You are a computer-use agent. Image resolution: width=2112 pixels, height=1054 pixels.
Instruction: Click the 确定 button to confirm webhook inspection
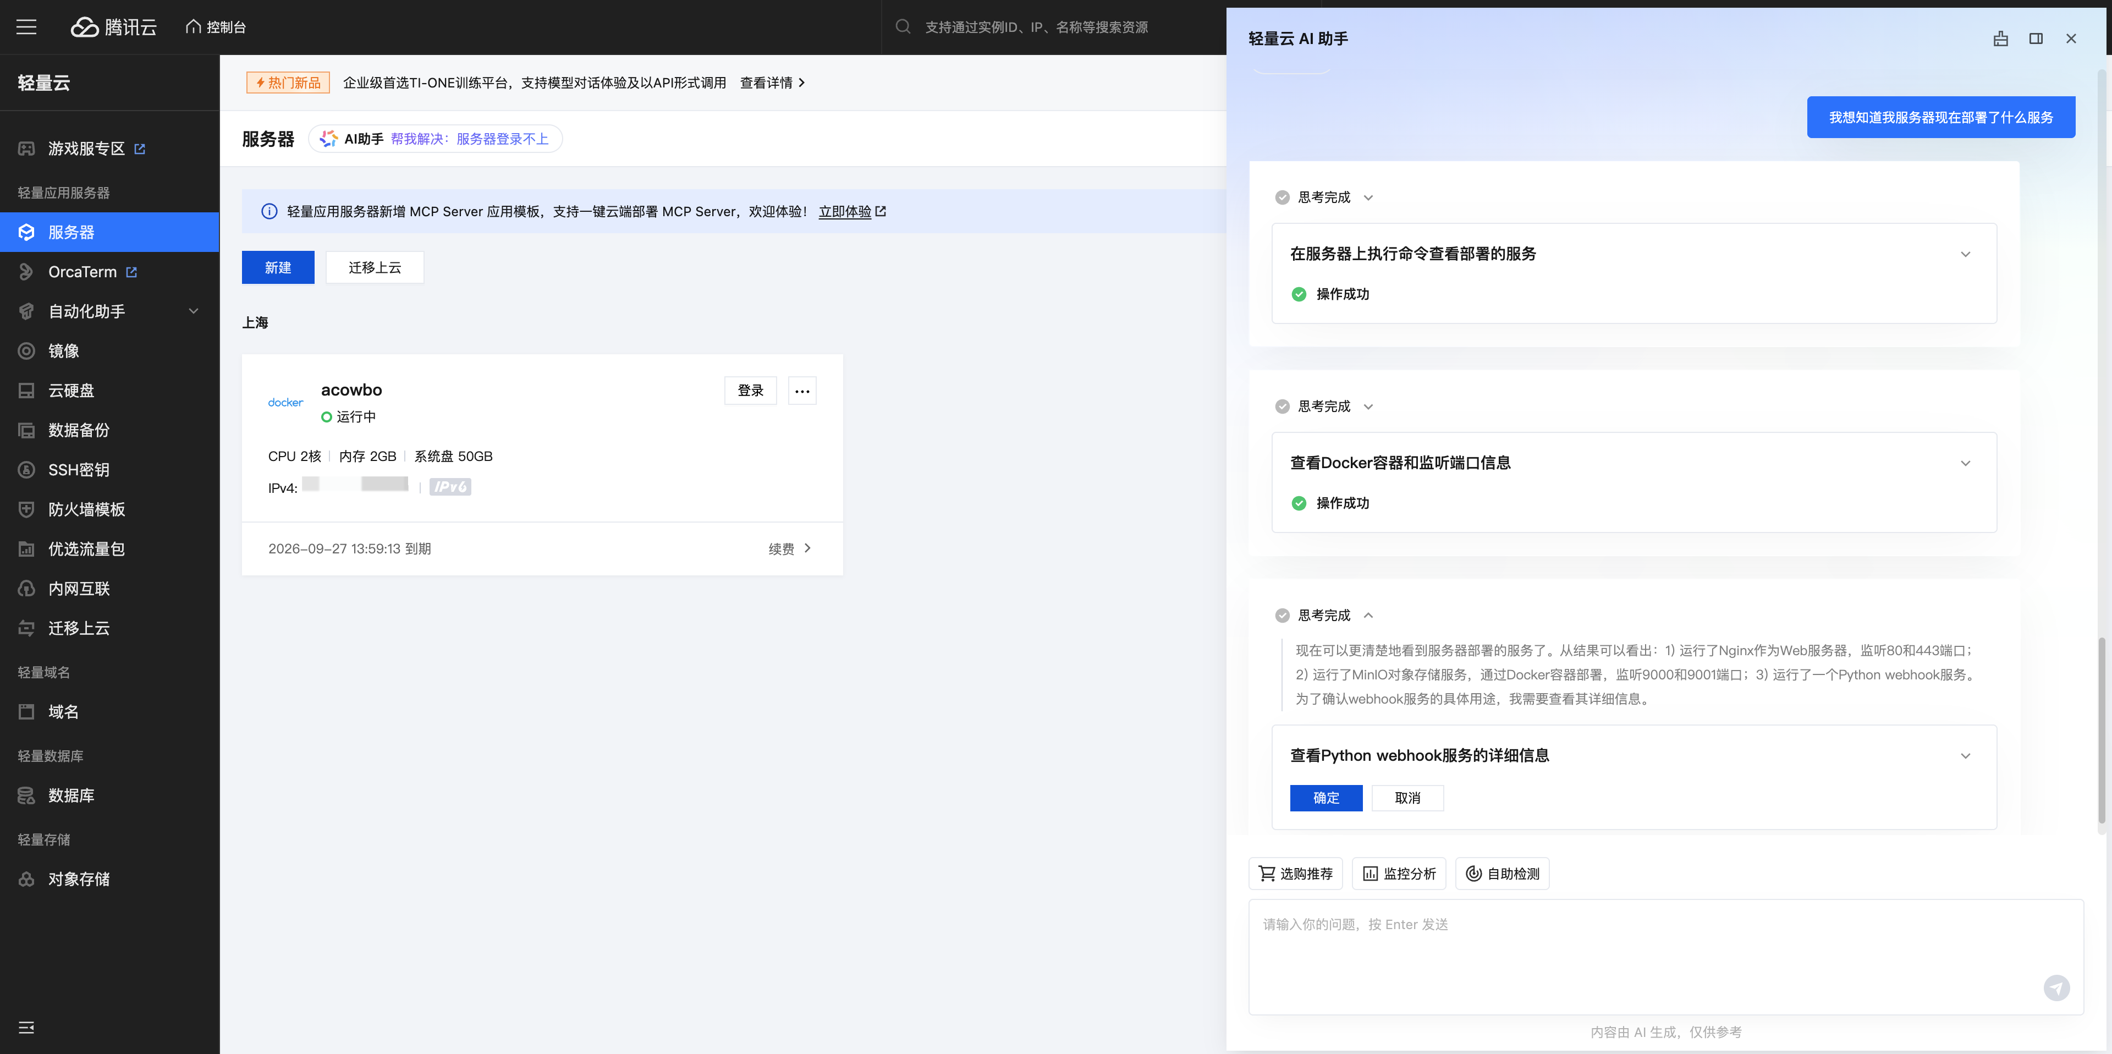[1325, 798]
